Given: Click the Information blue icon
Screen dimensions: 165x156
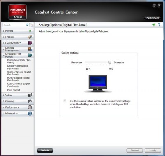Looking at the screenshot, I should (30, 114).
